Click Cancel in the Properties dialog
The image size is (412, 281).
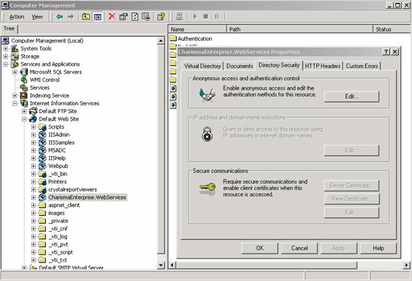[x=299, y=248]
